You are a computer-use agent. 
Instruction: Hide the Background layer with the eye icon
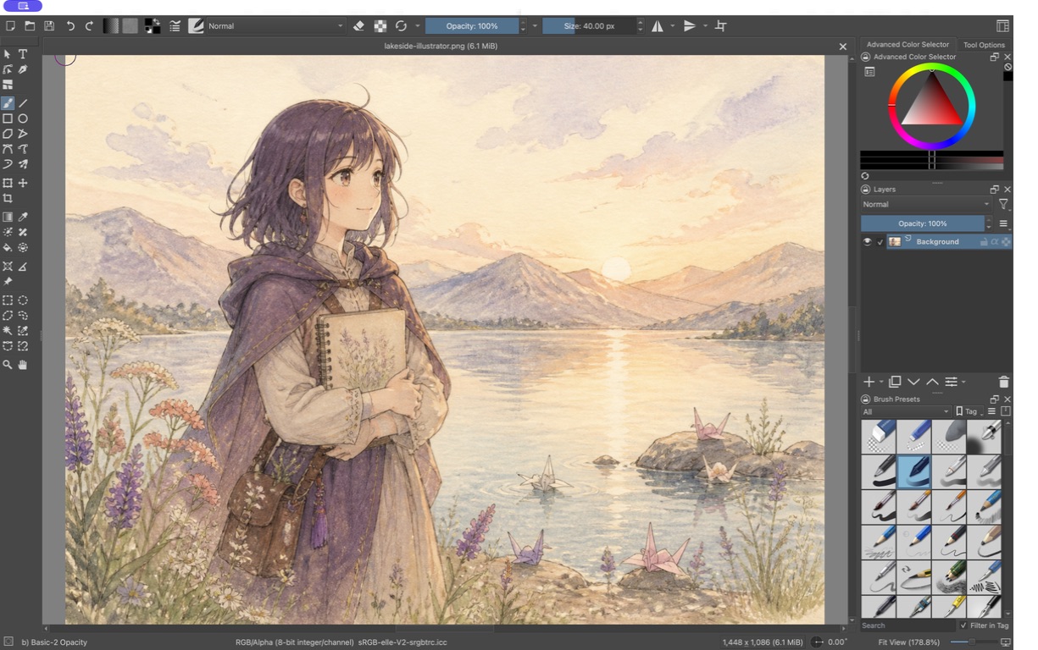(x=867, y=242)
